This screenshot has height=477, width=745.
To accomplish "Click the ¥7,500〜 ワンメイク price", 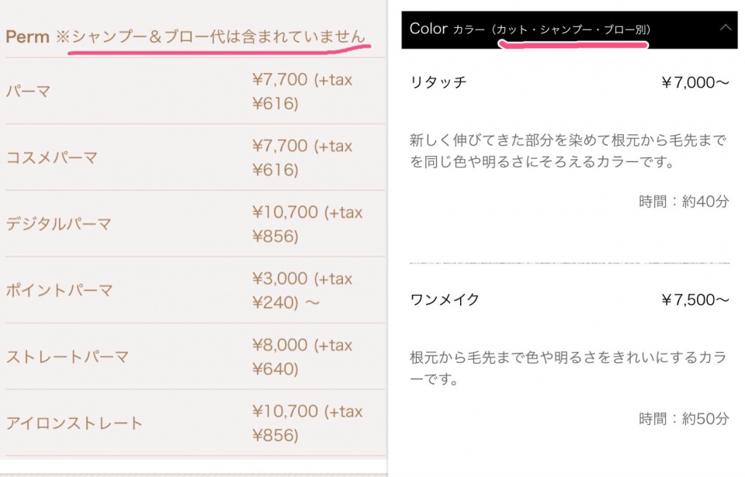I will (695, 300).
